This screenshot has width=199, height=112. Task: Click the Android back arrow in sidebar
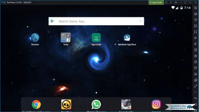click(196, 98)
